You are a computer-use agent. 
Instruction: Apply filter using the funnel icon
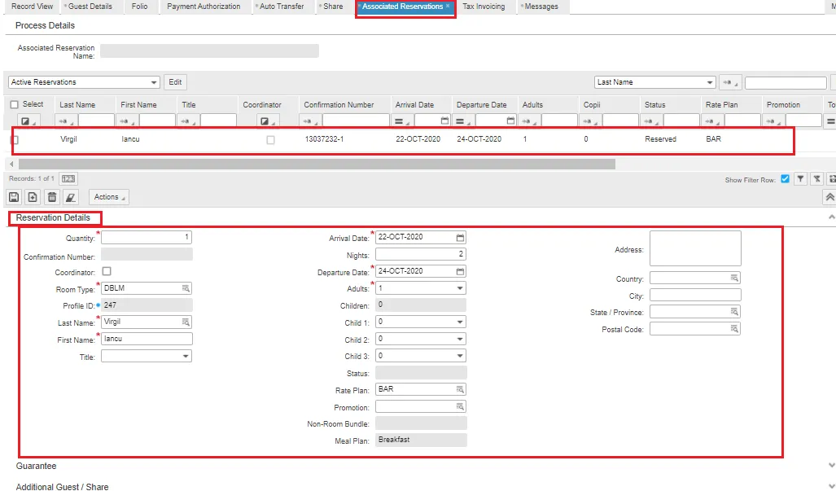(x=800, y=179)
